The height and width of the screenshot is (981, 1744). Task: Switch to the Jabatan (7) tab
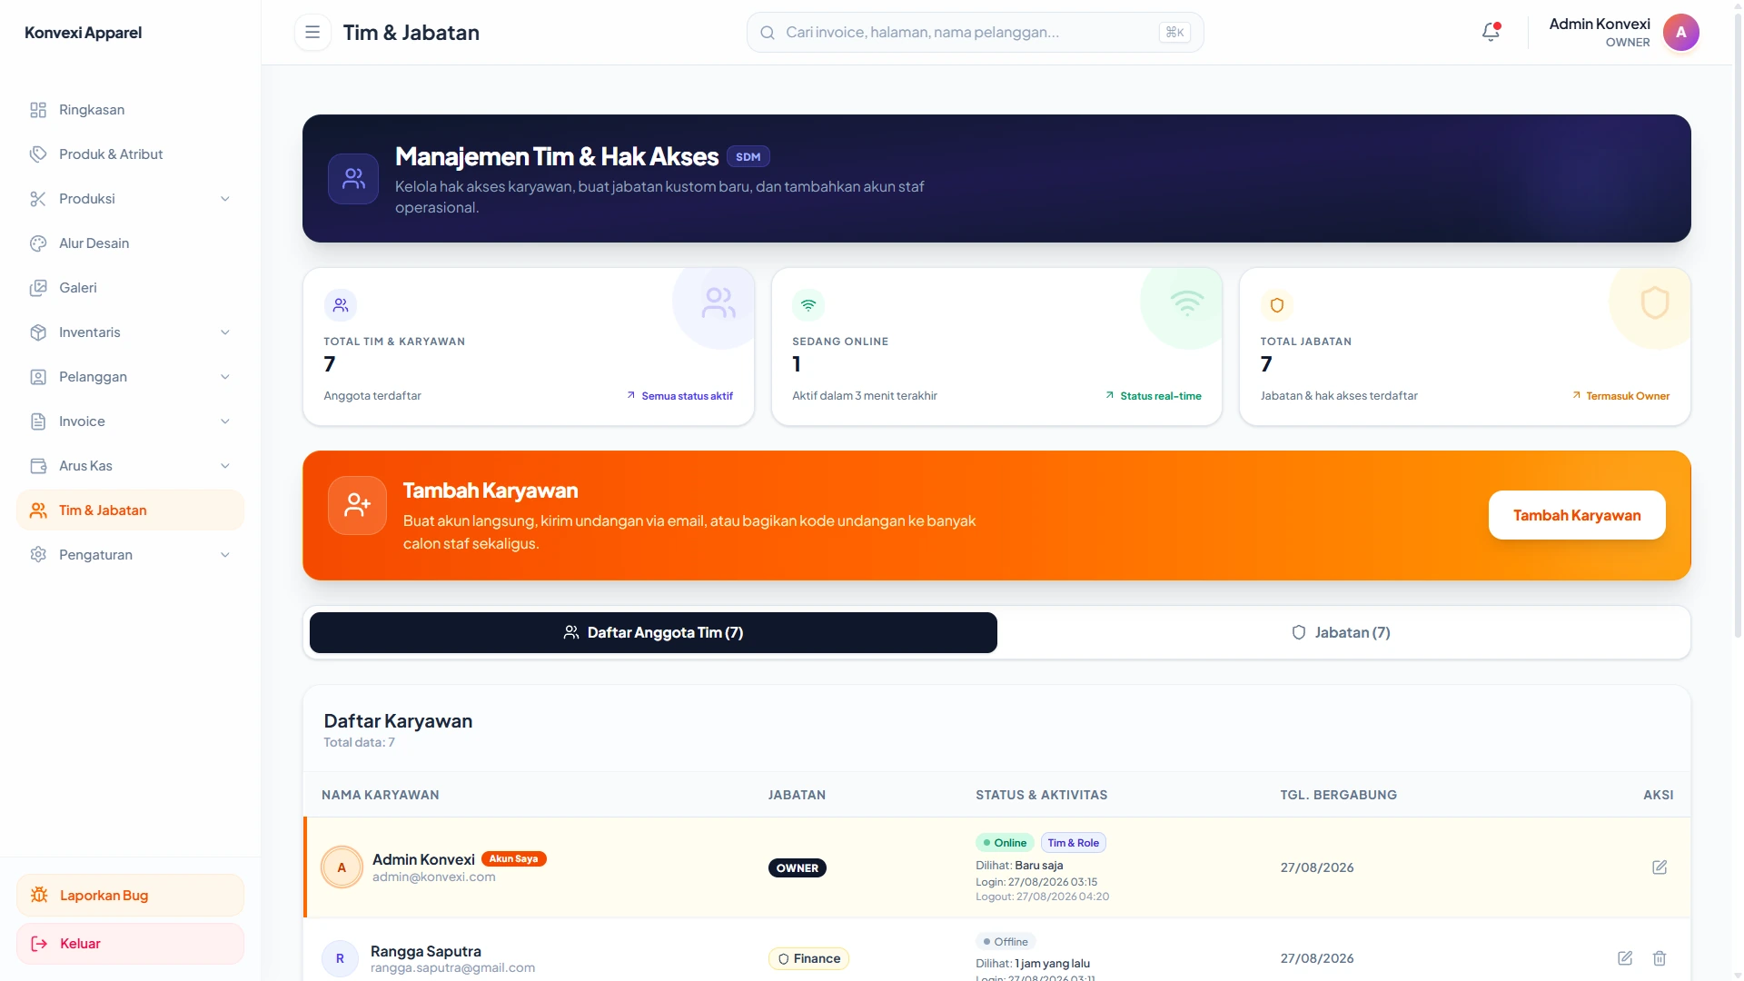point(1342,632)
